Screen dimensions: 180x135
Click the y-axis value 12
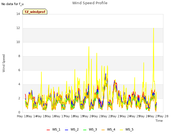pyautogui.click(x=18, y=28)
